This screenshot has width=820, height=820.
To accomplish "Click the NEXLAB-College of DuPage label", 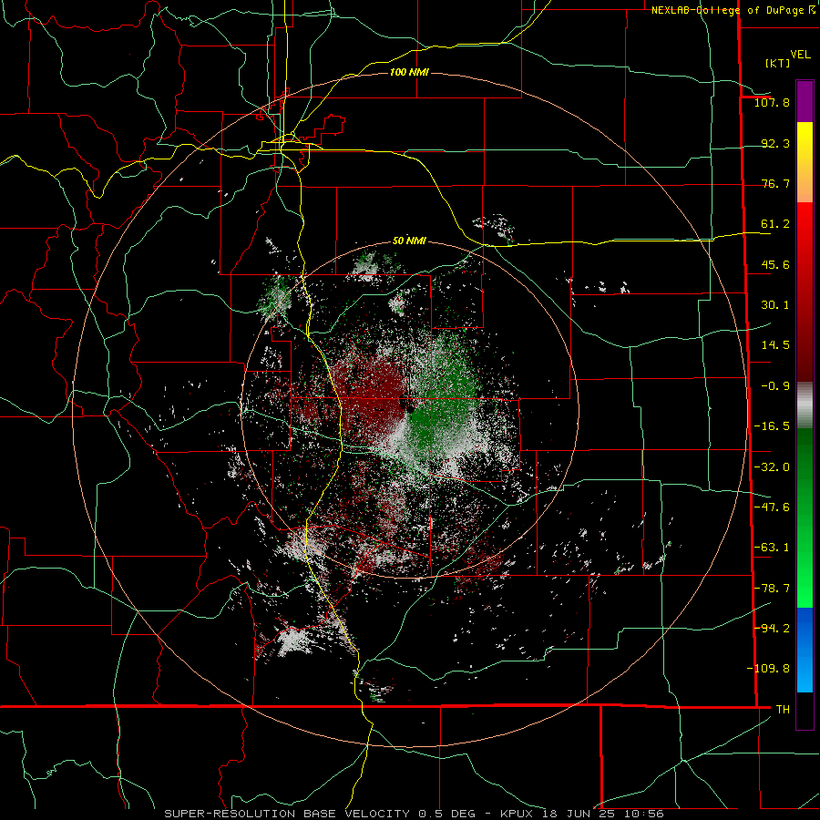I will click(728, 10).
